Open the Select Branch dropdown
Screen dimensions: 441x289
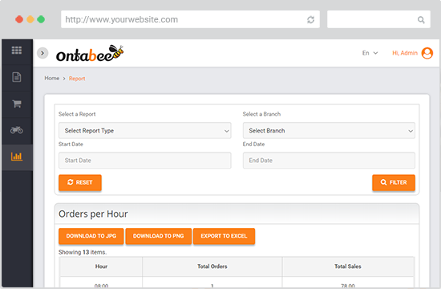(x=329, y=130)
